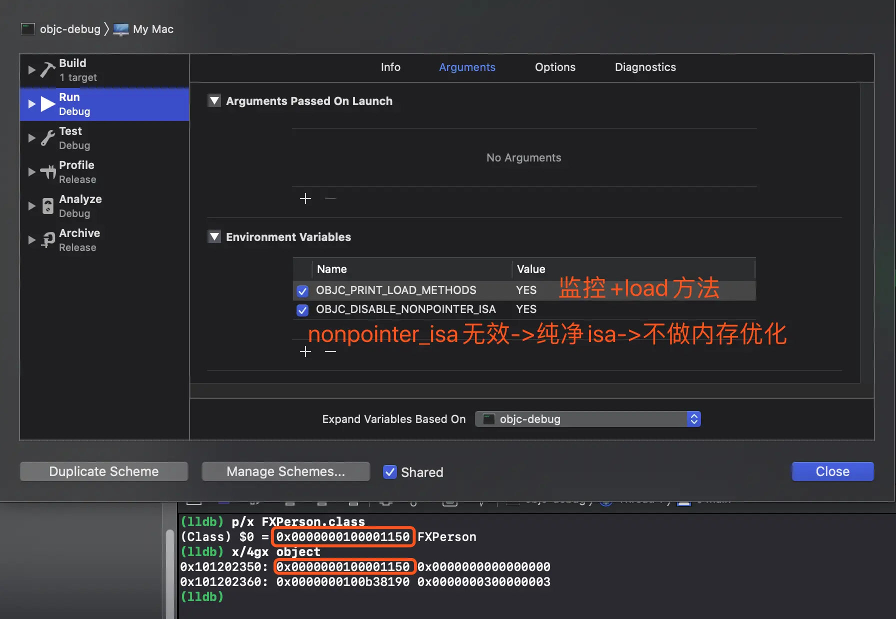Screen dimensions: 896x619
Task: Open the Diagnostics tab
Action: click(645, 67)
